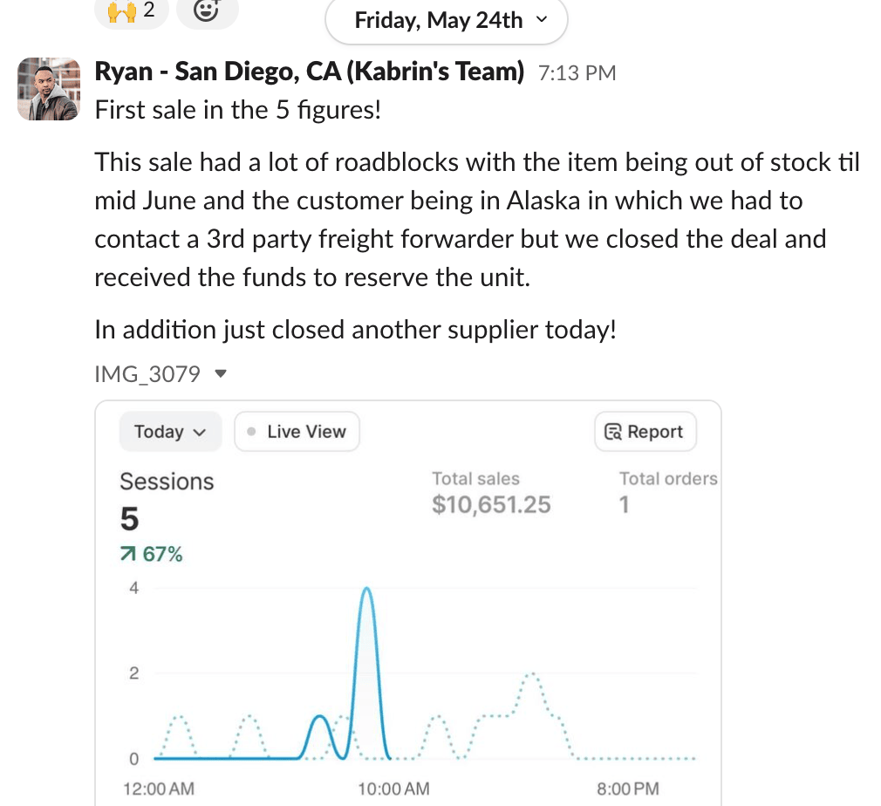Toggle the raised hands emoji reaction
Image resolution: width=881 pixels, height=806 pixels.
(130, 10)
